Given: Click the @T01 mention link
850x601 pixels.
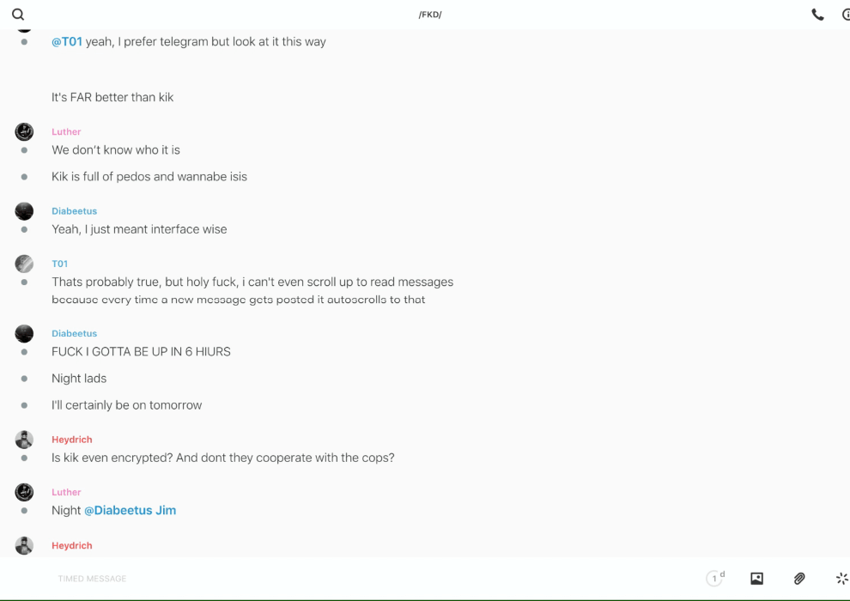Looking at the screenshot, I should [x=67, y=41].
